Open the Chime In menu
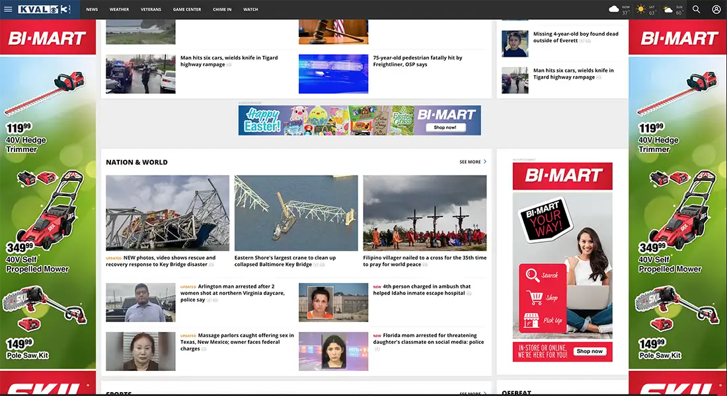 (222, 9)
